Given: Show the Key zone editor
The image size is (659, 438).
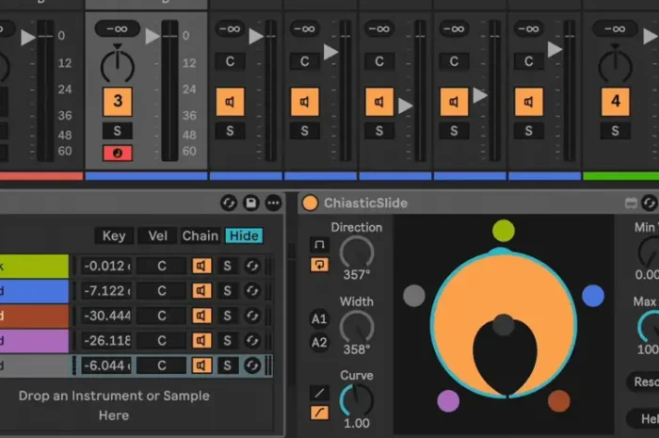Looking at the screenshot, I should tap(114, 235).
